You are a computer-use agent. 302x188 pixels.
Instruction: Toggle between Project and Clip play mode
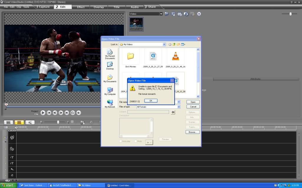pos(36,113)
